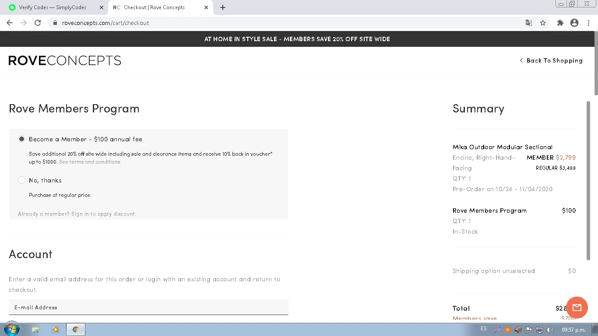Open See terms and conditions link
This screenshot has width=598, height=336.
[90, 162]
